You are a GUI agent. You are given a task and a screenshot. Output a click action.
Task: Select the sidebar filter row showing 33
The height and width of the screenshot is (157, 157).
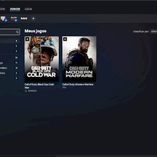tap(10, 58)
